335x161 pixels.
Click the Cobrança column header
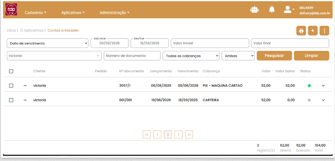point(211,71)
